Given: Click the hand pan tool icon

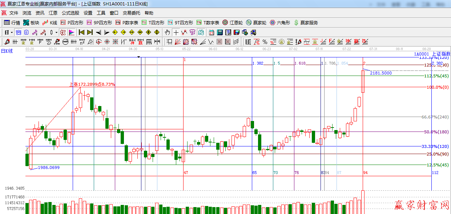Looking at the screenshot, I should pyautogui.click(x=167, y=32).
